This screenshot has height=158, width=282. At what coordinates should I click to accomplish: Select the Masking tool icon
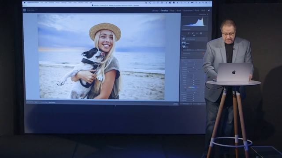(x=201, y=33)
